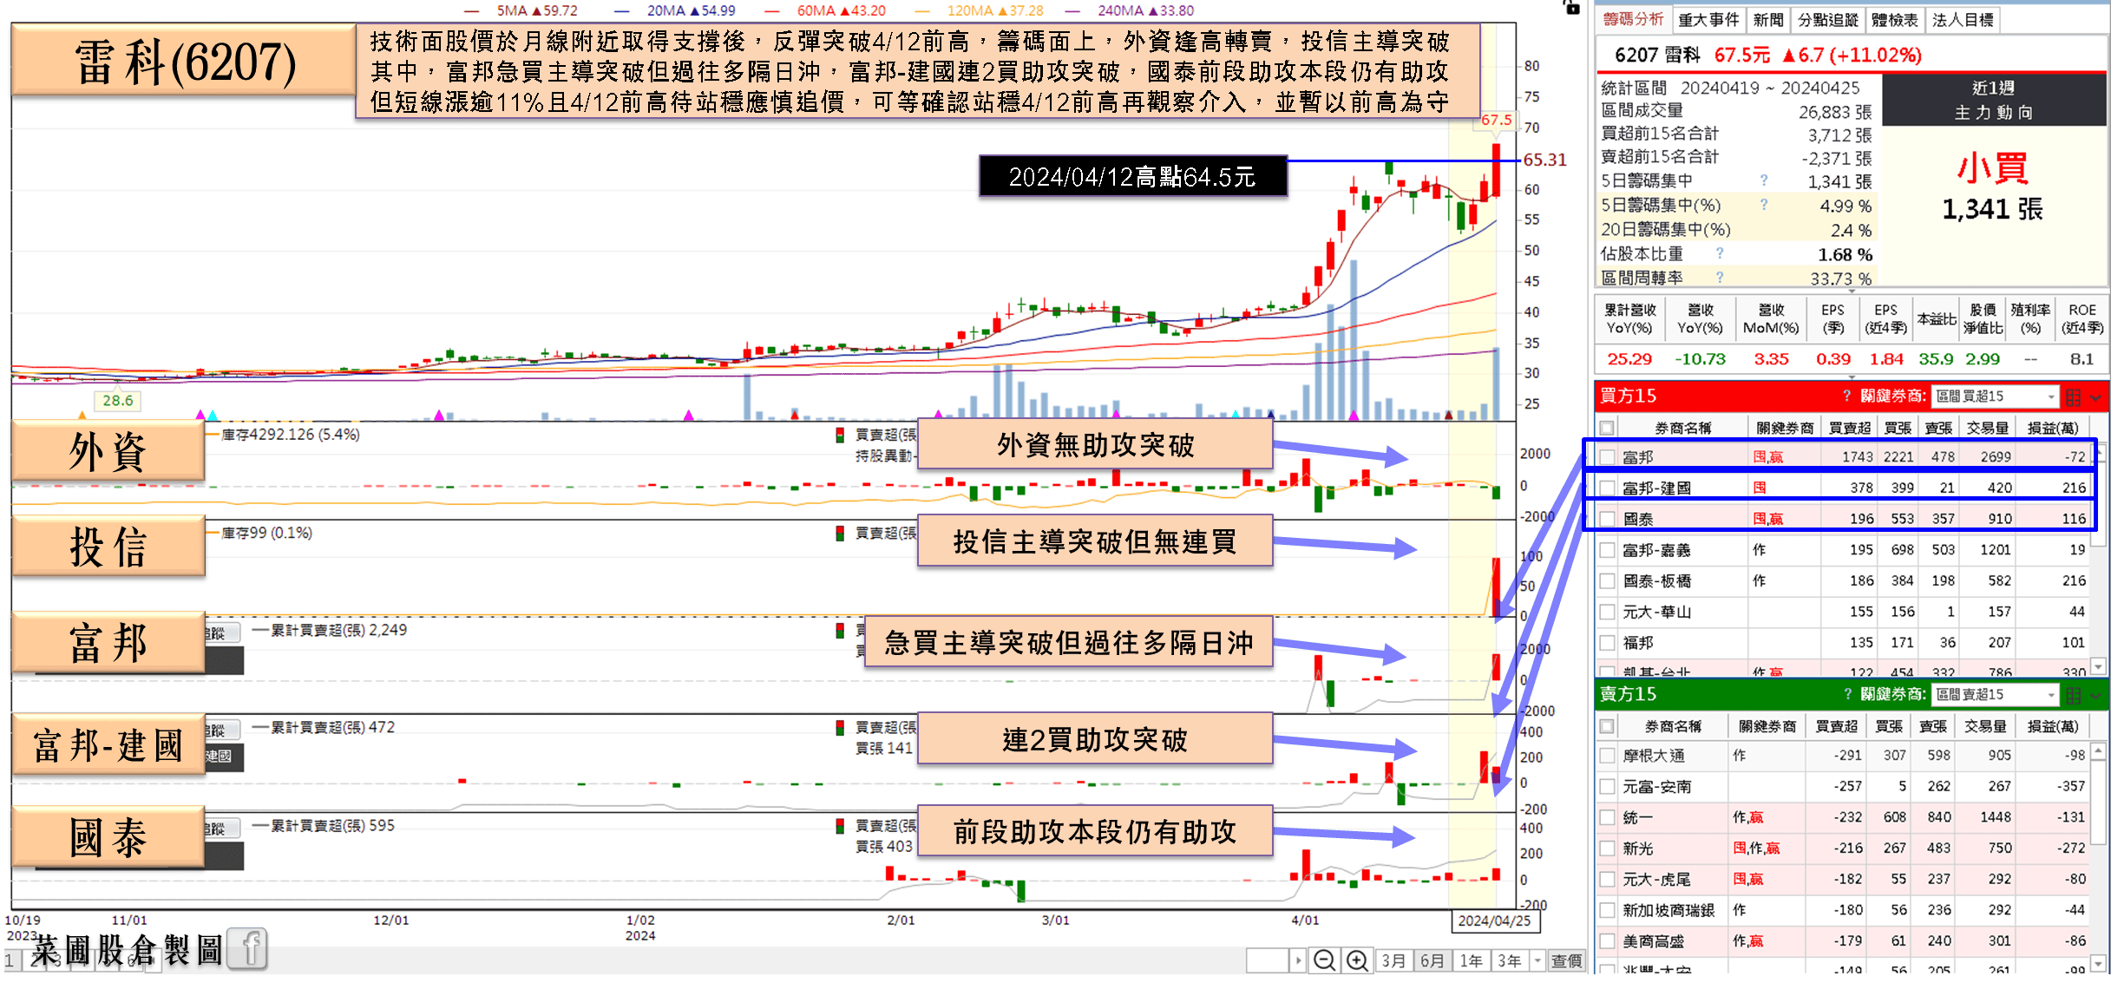2111x996 pixels.
Task: Switch to the 籌碼分析 tab
Action: pos(1633,20)
